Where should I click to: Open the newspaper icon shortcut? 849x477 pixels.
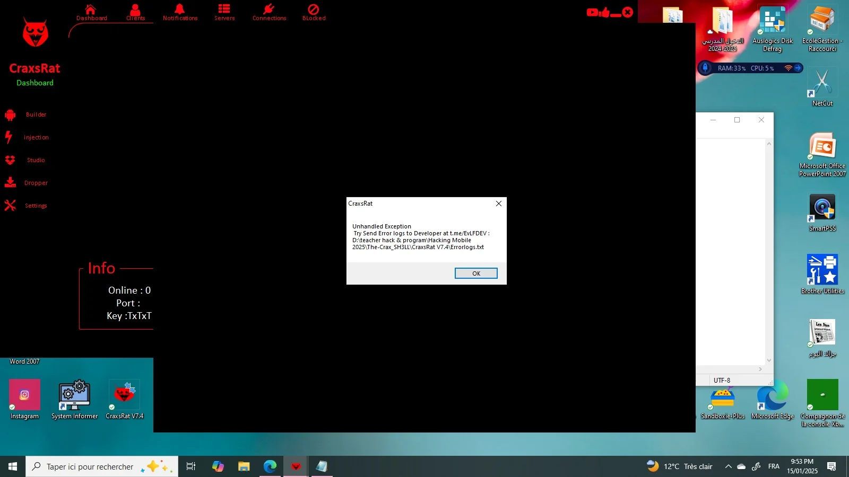tap(822, 338)
